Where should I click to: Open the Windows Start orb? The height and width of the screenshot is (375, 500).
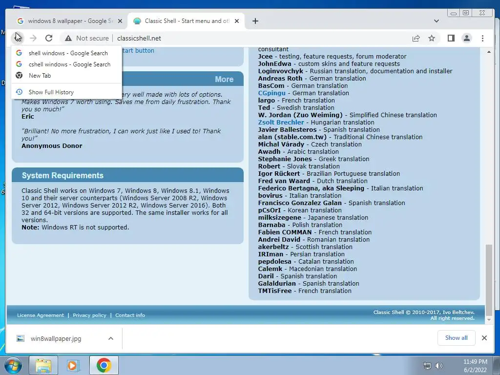13,365
